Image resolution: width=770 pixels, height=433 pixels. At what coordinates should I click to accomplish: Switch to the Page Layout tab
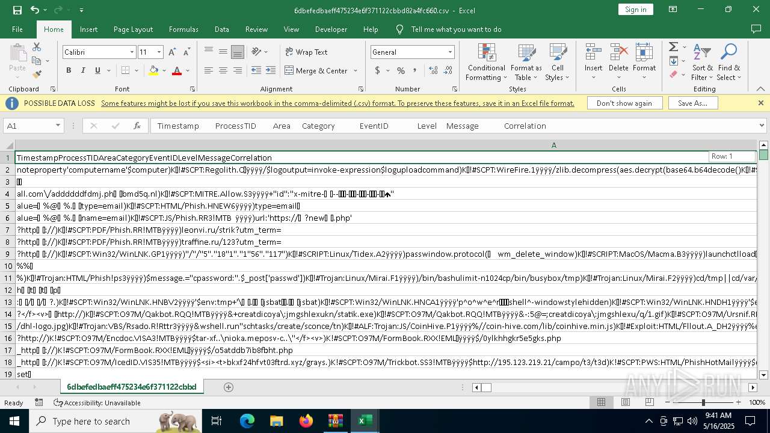pos(133,29)
